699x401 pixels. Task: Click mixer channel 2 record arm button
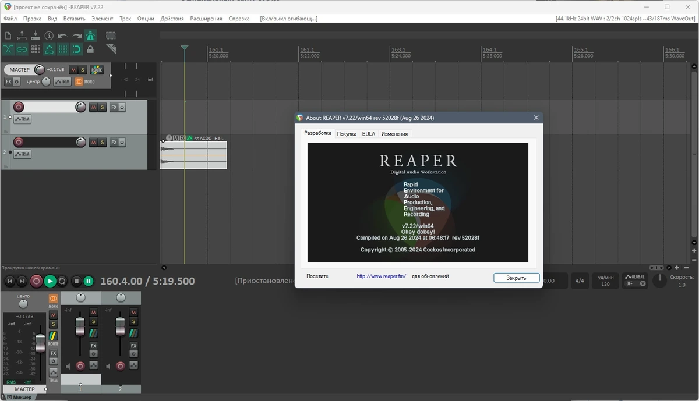coord(121,366)
